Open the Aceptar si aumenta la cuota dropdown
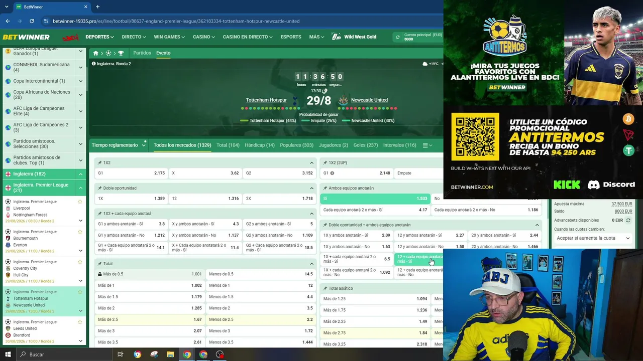 tap(593, 238)
